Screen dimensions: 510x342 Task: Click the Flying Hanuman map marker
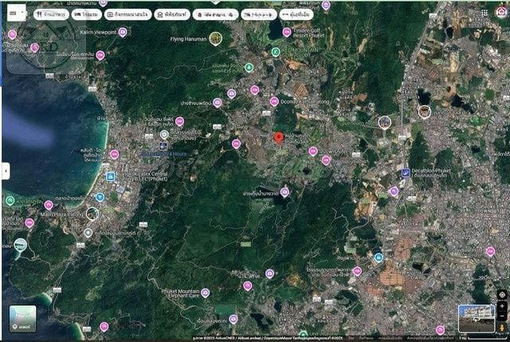click(215, 38)
